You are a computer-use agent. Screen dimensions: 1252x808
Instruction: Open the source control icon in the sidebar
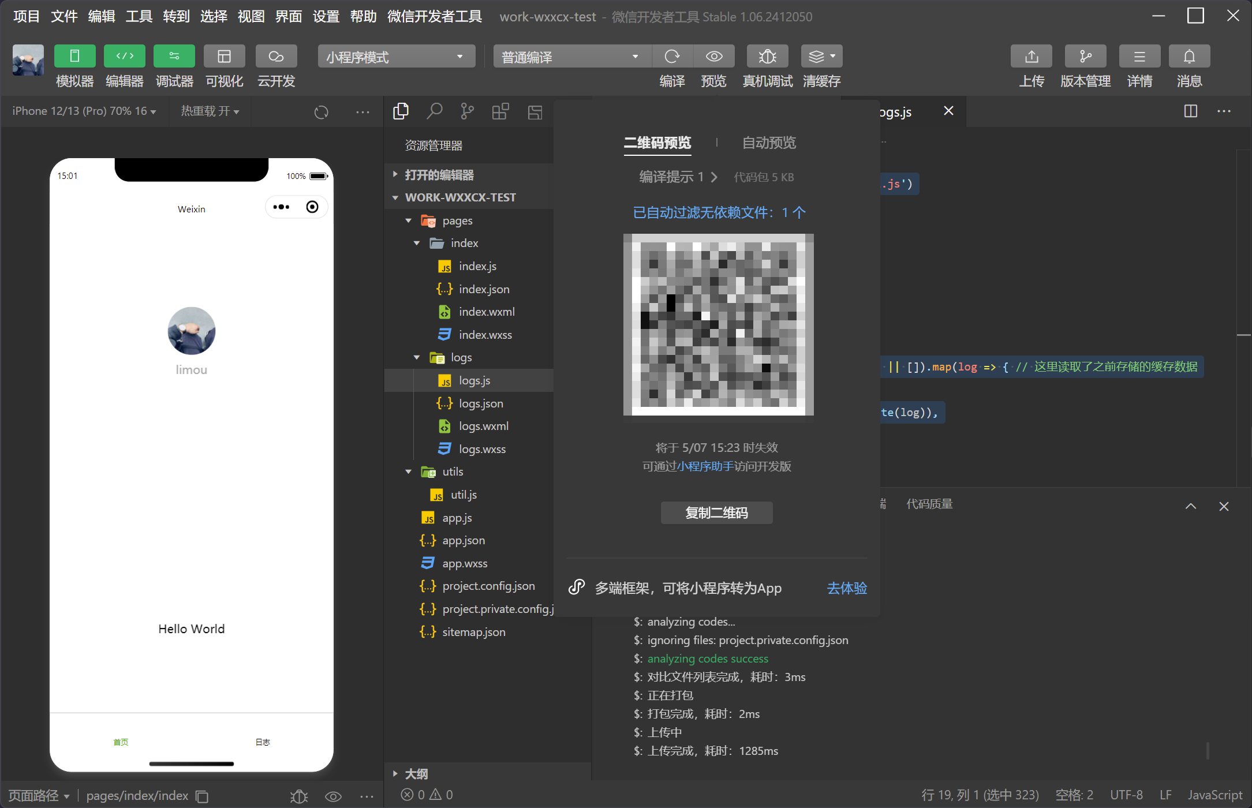pyautogui.click(x=467, y=111)
